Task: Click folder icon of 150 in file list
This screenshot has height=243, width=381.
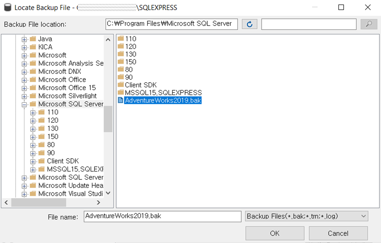Action: tap(121, 62)
